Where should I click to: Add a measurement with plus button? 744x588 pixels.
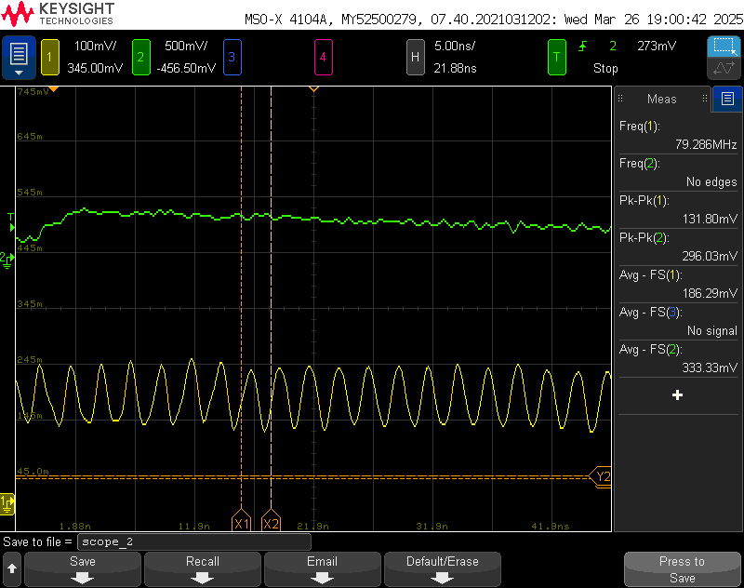pyautogui.click(x=678, y=394)
